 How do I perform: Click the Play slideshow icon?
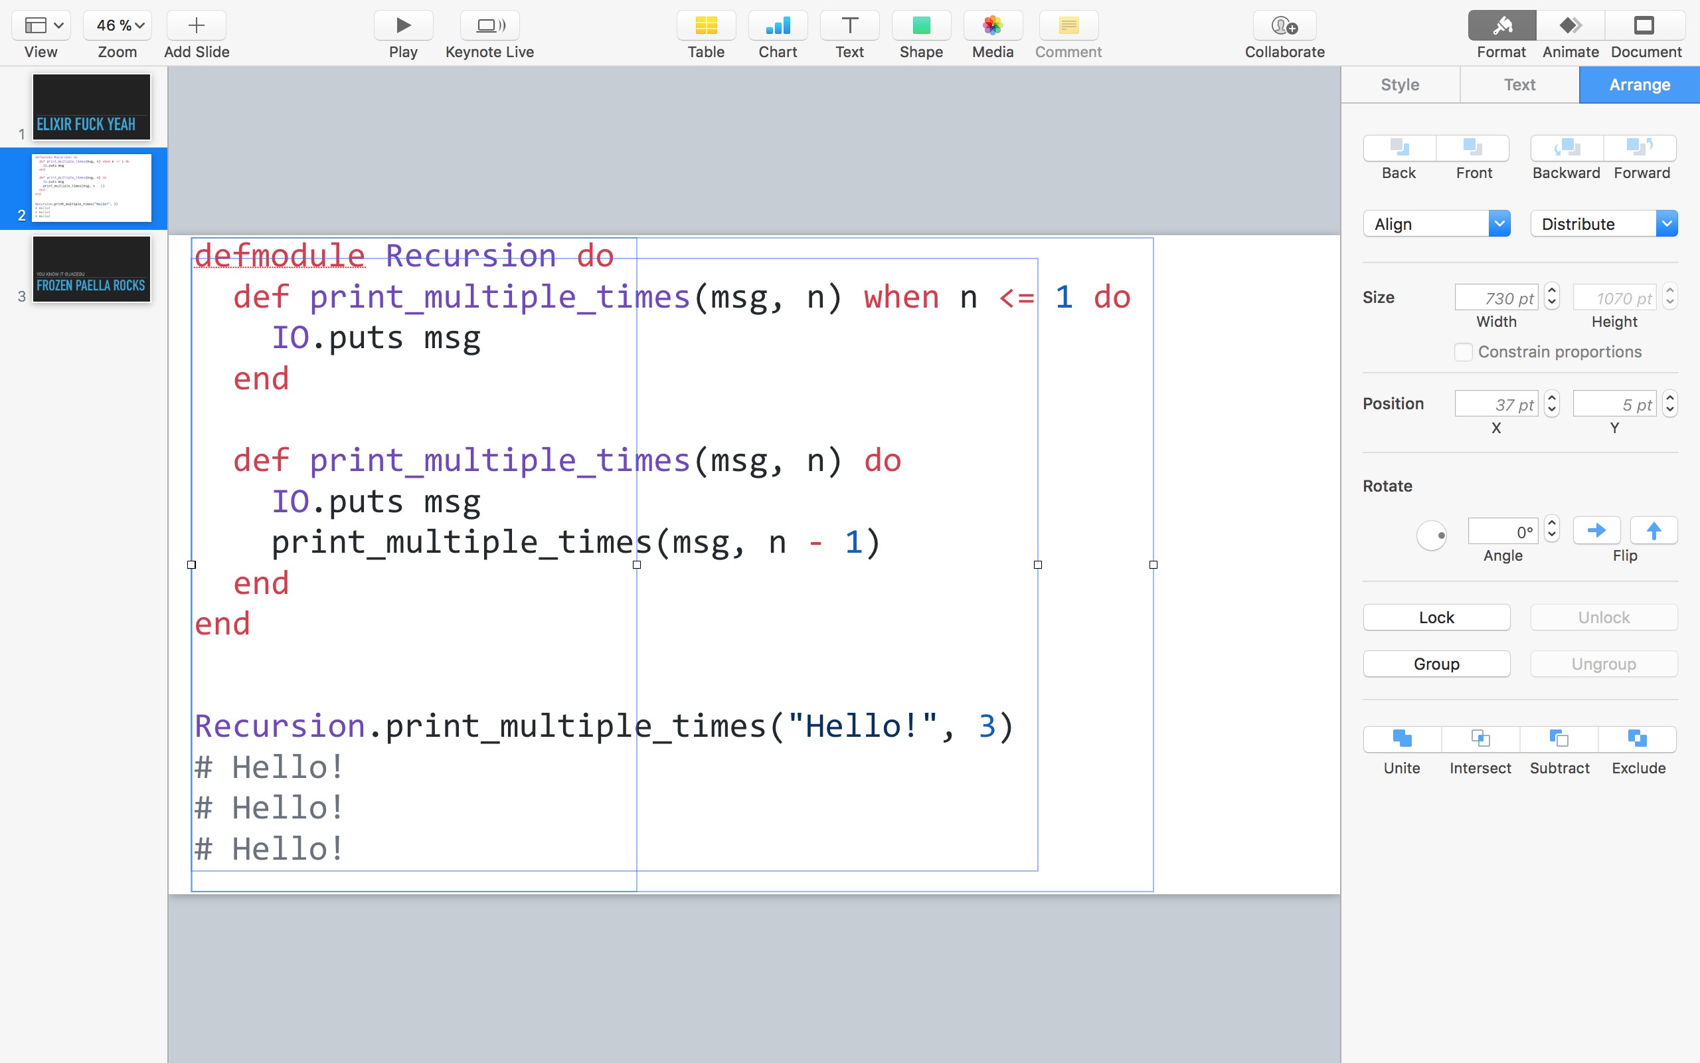tap(403, 26)
